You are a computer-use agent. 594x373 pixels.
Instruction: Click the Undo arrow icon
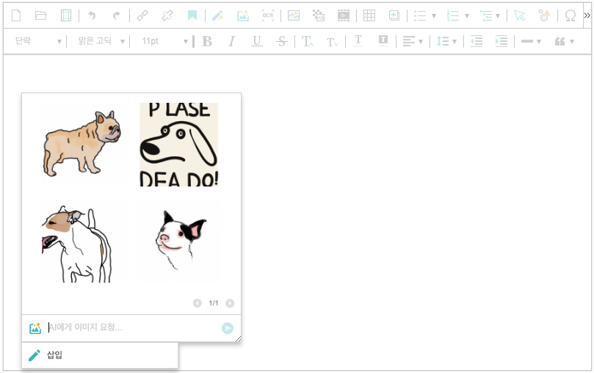pyautogui.click(x=91, y=15)
